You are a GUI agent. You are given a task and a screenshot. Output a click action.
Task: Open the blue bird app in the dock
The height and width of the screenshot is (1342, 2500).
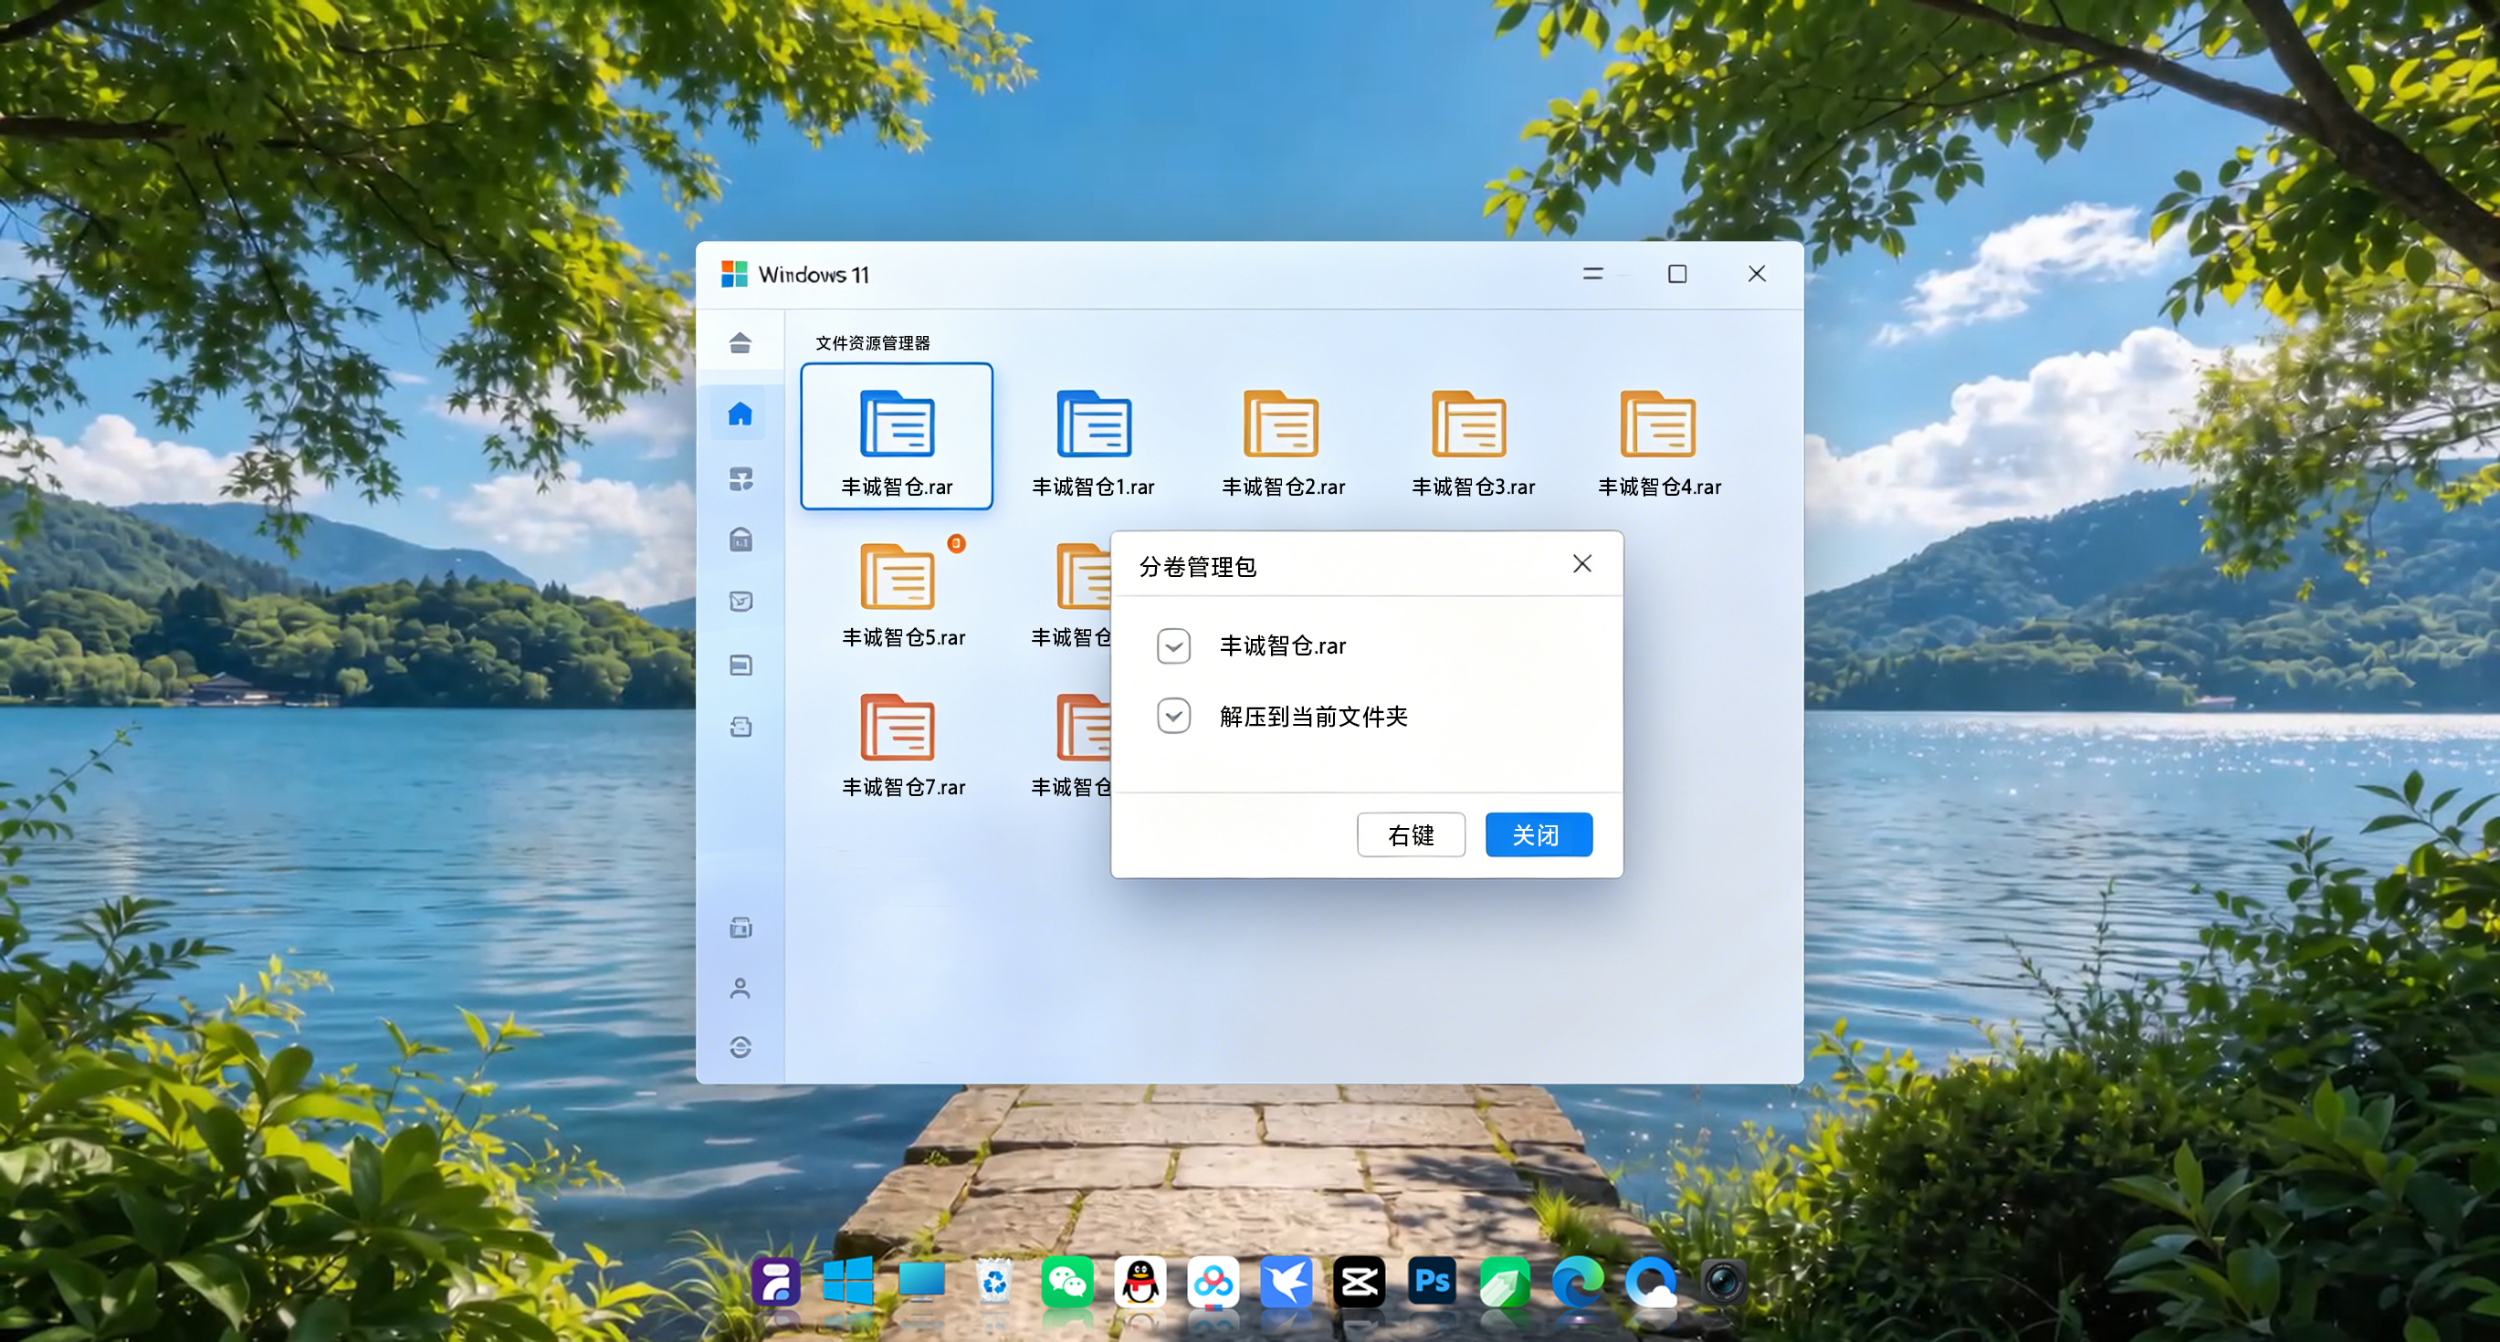pyautogui.click(x=1286, y=1282)
